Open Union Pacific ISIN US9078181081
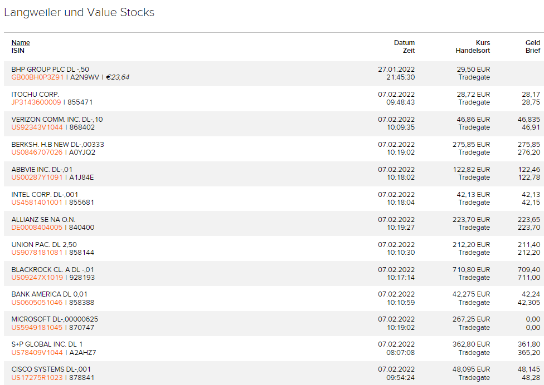Image resolution: width=544 pixels, height=385 pixels. click(37, 253)
